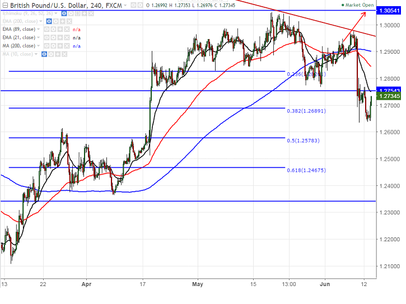Remove EMA (200, close) with its X icon
The image size is (406, 304).
pyautogui.click(x=69, y=21)
